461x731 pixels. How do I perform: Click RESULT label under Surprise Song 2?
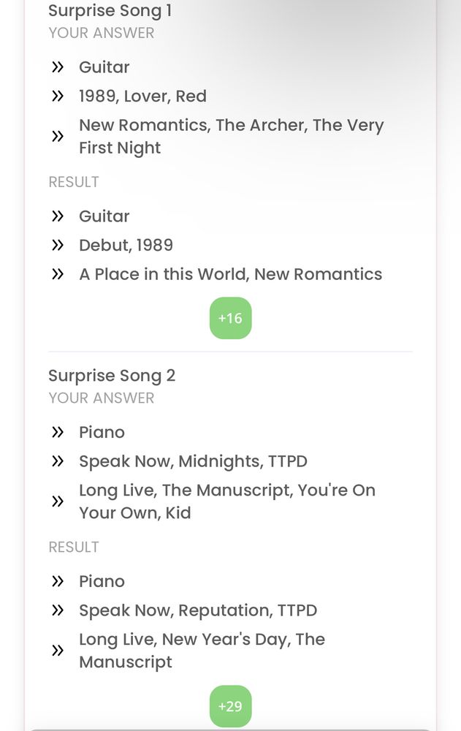(74, 547)
